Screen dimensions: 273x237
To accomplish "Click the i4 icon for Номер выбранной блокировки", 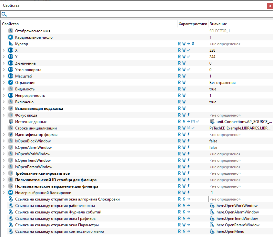I will 11,193.
